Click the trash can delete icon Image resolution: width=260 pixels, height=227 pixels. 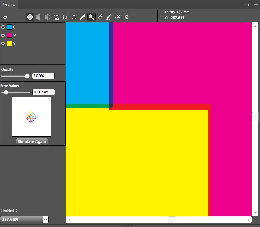click(x=127, y=17)
